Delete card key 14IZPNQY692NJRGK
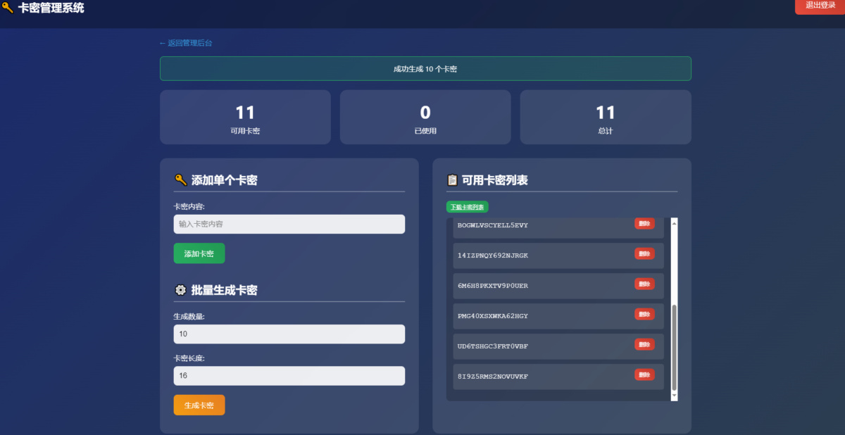 (x=644, y=253)
